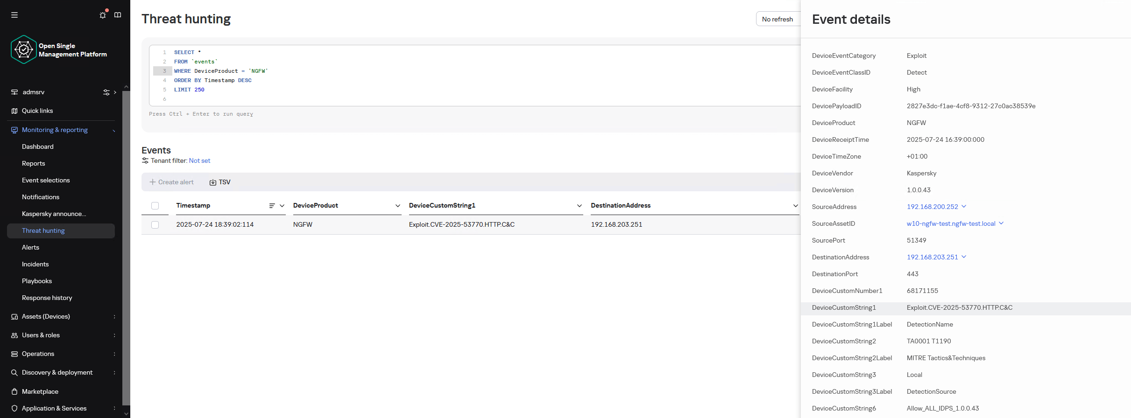The image size is (1131, 418).
Task: Click the Marketplace bag icon
Action: (x=14, y=391)
